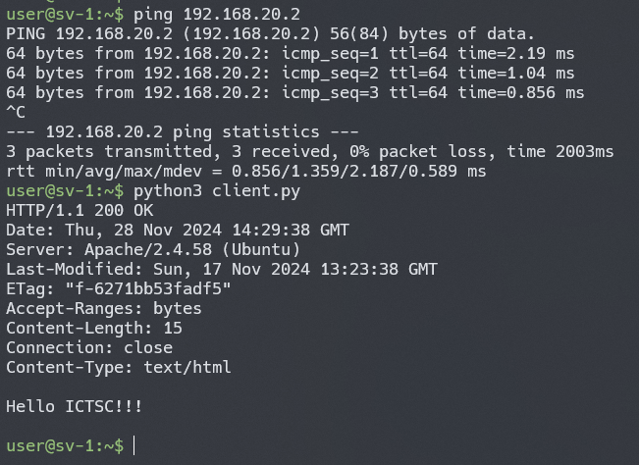The width and height of the screenshot is (639, 465).
Task: Click the Connection: close line
Action: (88, 347)
